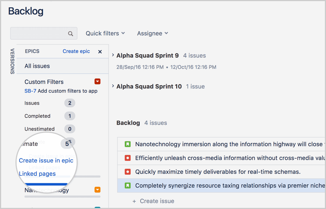The height and width of the screenshot is (209, 326).
Task: Close the Epics panel with the X icon
Action: pos(100,51)
